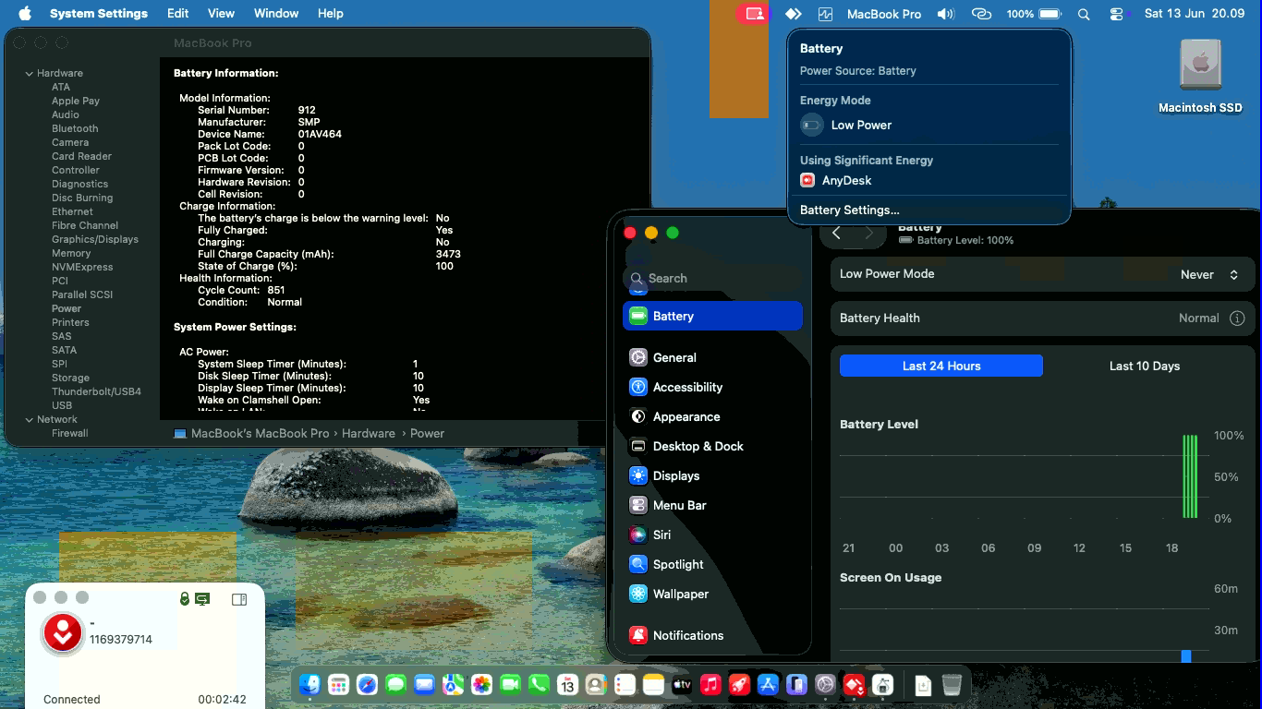Switch the chart to Last 24 Hours
Viewport: 1262px width, 709px height.
(941, 366)
